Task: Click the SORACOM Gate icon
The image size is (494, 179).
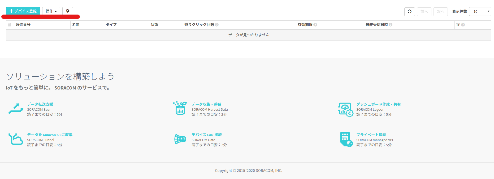Action: pos(180,139)
